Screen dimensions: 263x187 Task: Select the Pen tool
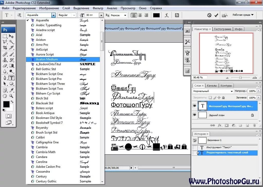[5, 78]
